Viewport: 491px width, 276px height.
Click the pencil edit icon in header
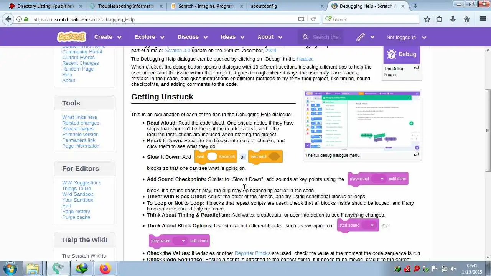click(360, 37)
